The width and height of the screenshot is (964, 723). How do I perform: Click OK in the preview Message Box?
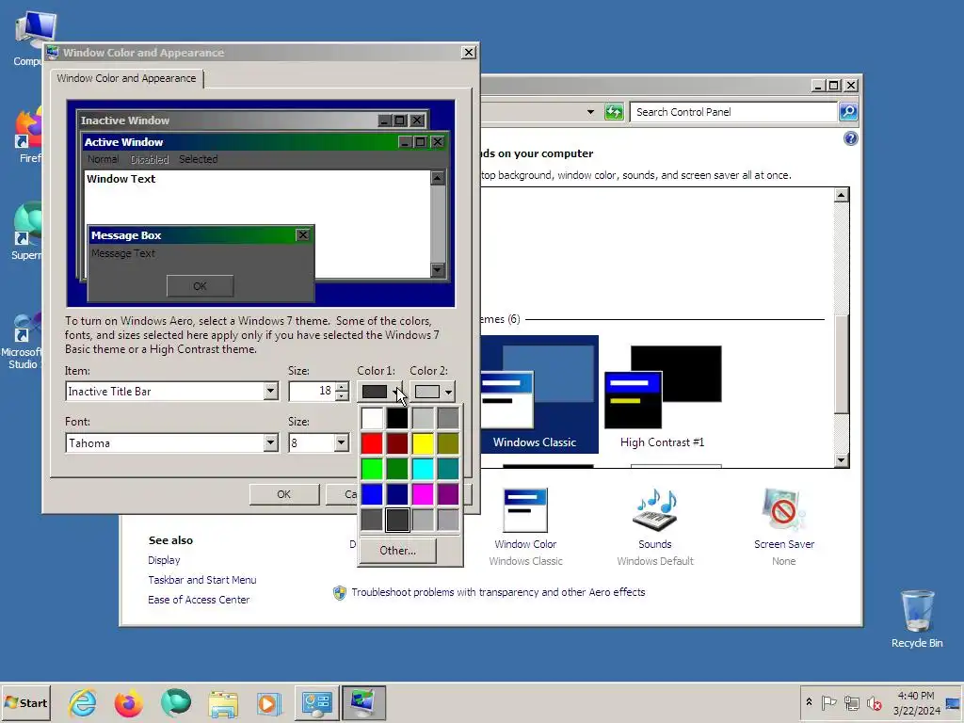tap(200, 286)
